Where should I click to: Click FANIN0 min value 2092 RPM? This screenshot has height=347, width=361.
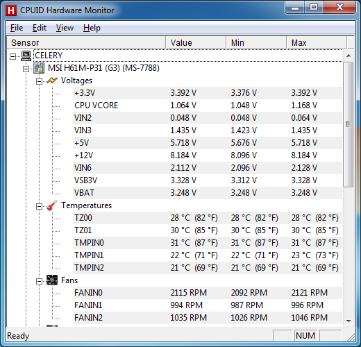[x=249, y=293]
